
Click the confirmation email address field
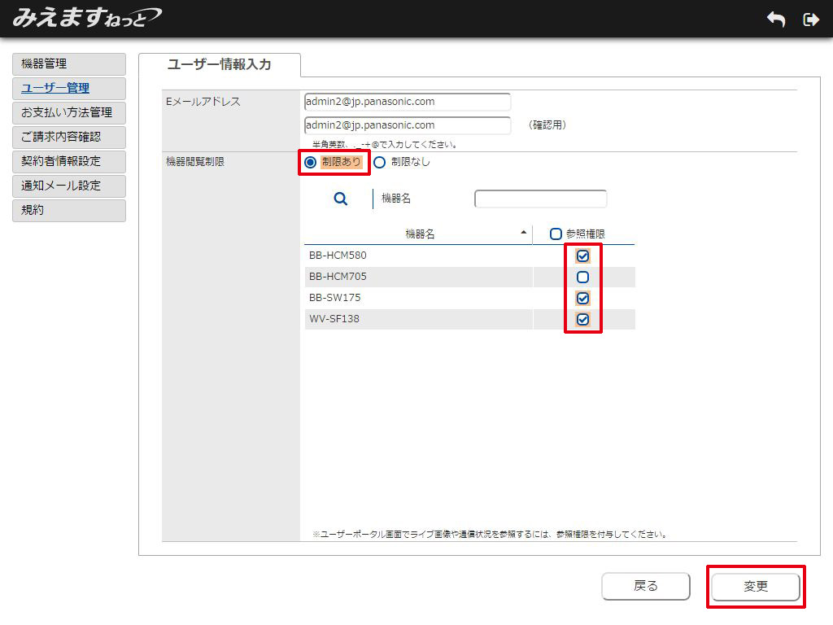[407, 125]
